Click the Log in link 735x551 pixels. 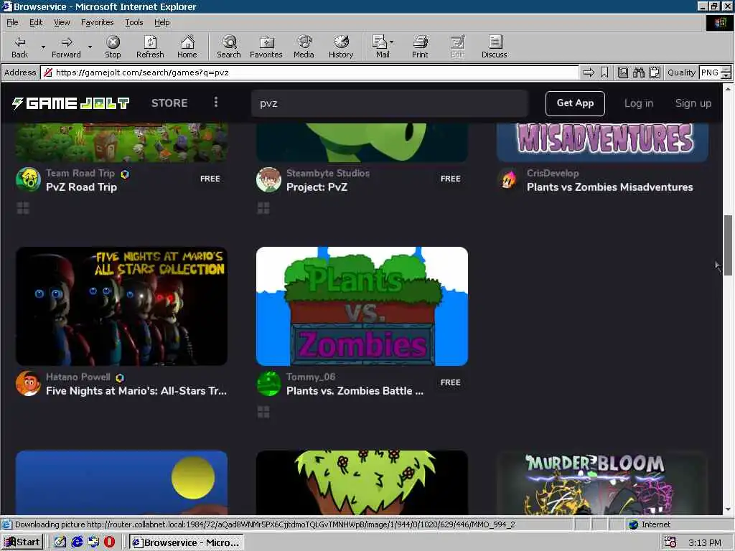click(638, 103)
